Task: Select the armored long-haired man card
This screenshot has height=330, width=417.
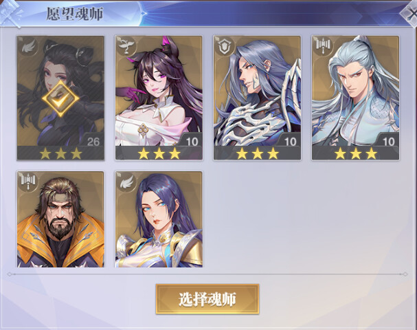Action: click(x=257, y=98)
